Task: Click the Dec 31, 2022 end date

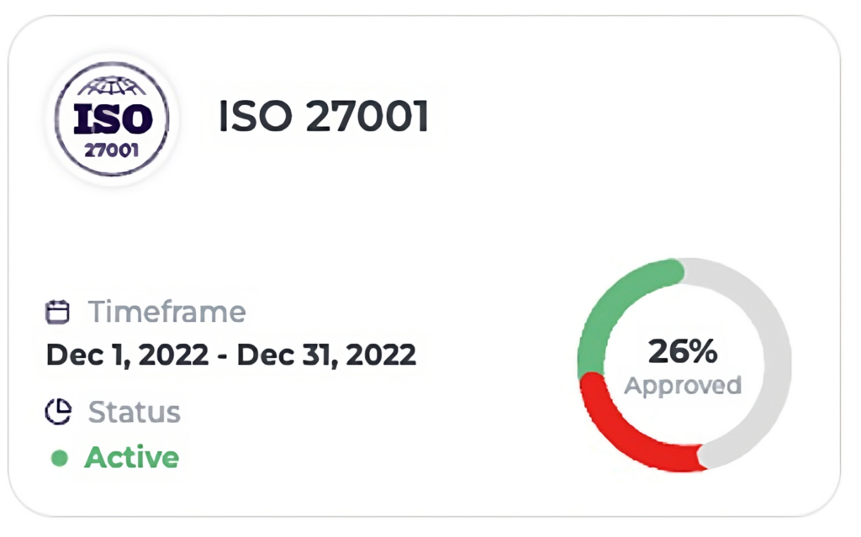Action: coord(326,355)
